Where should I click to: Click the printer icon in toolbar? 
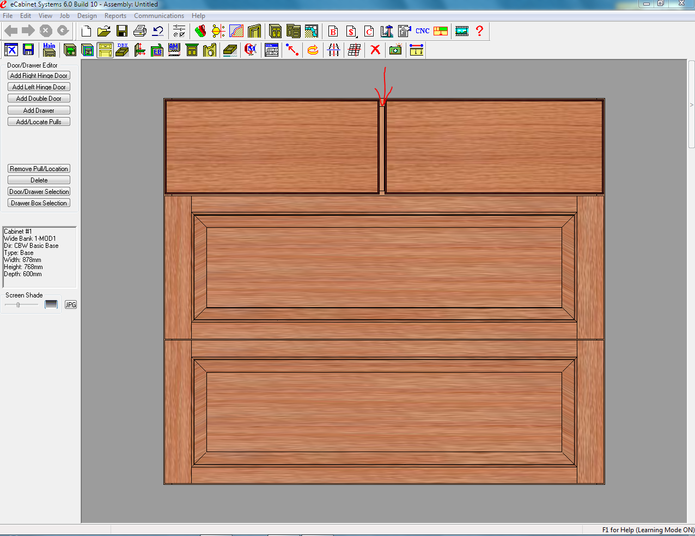[x=140, y=31]
